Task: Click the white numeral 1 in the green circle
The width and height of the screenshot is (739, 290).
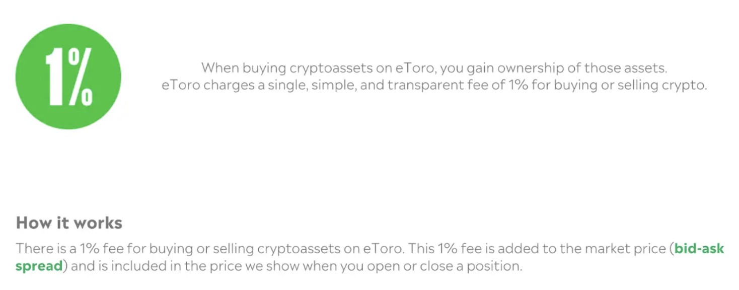Action: [55, 77]
